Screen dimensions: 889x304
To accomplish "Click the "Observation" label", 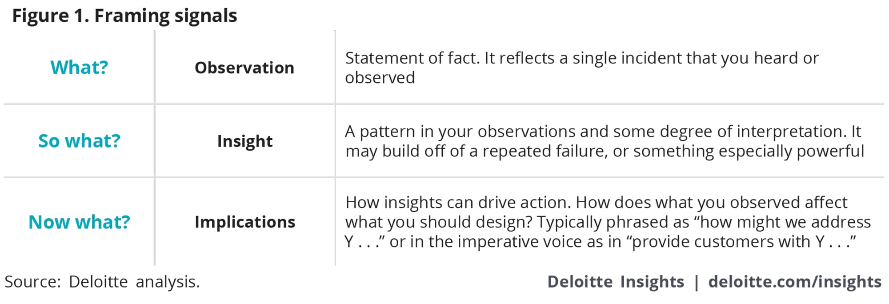I will pyautogui.click(x=244, y=68).
